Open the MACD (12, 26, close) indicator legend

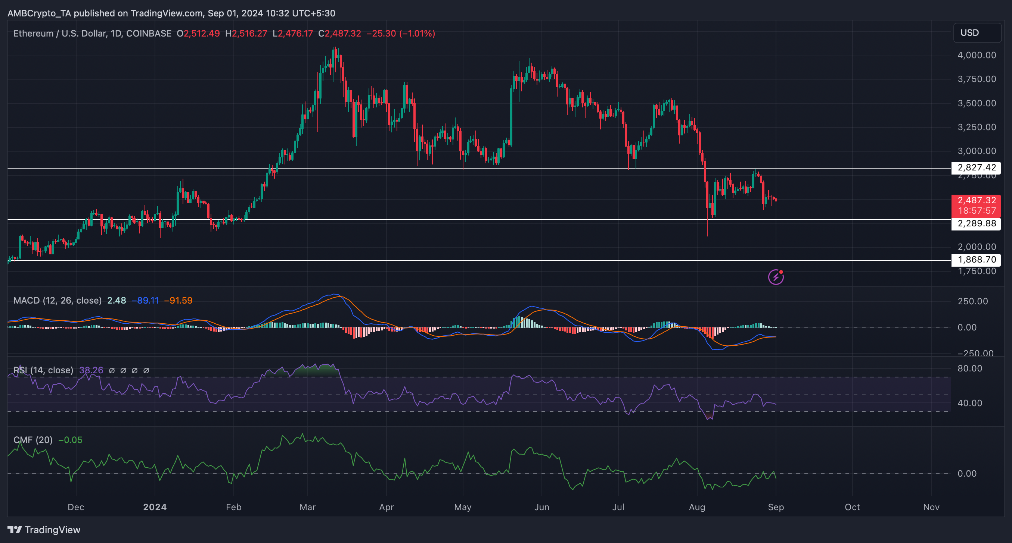coord(58,301)
